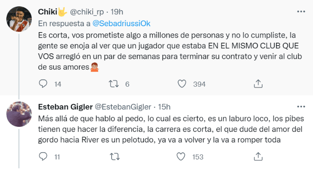
Task: Like Esteban Gigler's tweet
Action: (181, 157)
